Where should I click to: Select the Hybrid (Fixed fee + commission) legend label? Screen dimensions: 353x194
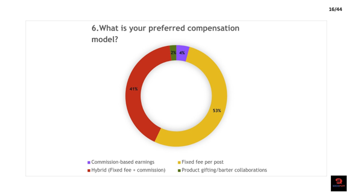tap(128, 170)
